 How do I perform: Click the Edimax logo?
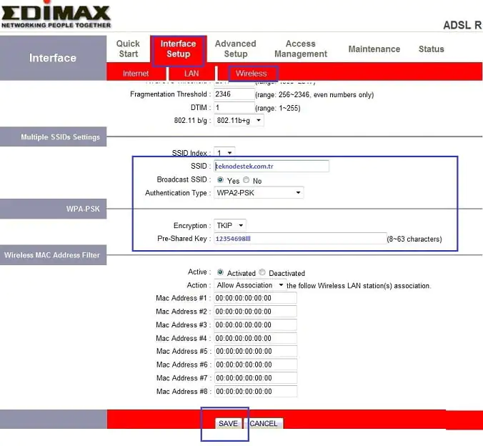coord(56,16)
